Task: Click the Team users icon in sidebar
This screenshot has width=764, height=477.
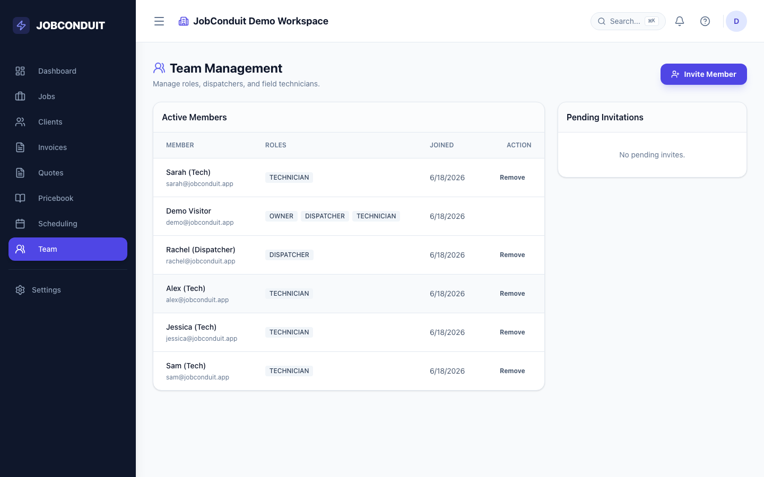Action: [20, 249]
